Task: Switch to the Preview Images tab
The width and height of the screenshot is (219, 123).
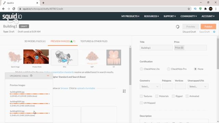Action: tap(63, 41)
